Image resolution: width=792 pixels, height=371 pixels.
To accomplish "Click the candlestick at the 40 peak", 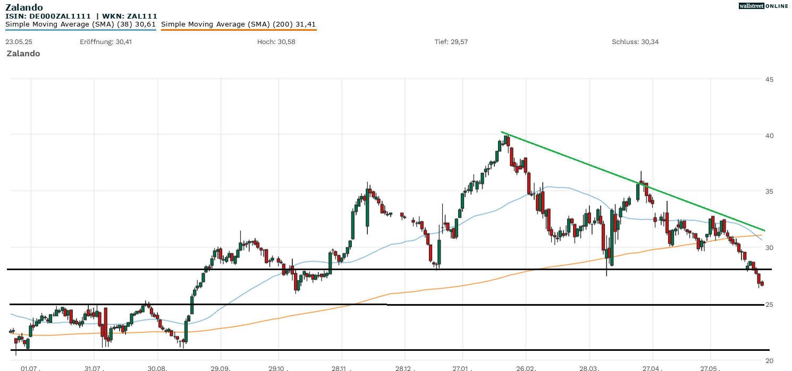I will pyautogui.click(x=508, y=141).
